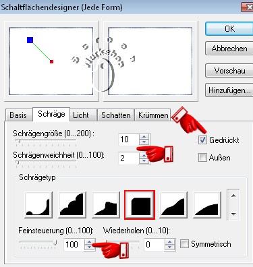
Task: Uncheck the Gedrückt checkbox
Action: coord(202,140)
